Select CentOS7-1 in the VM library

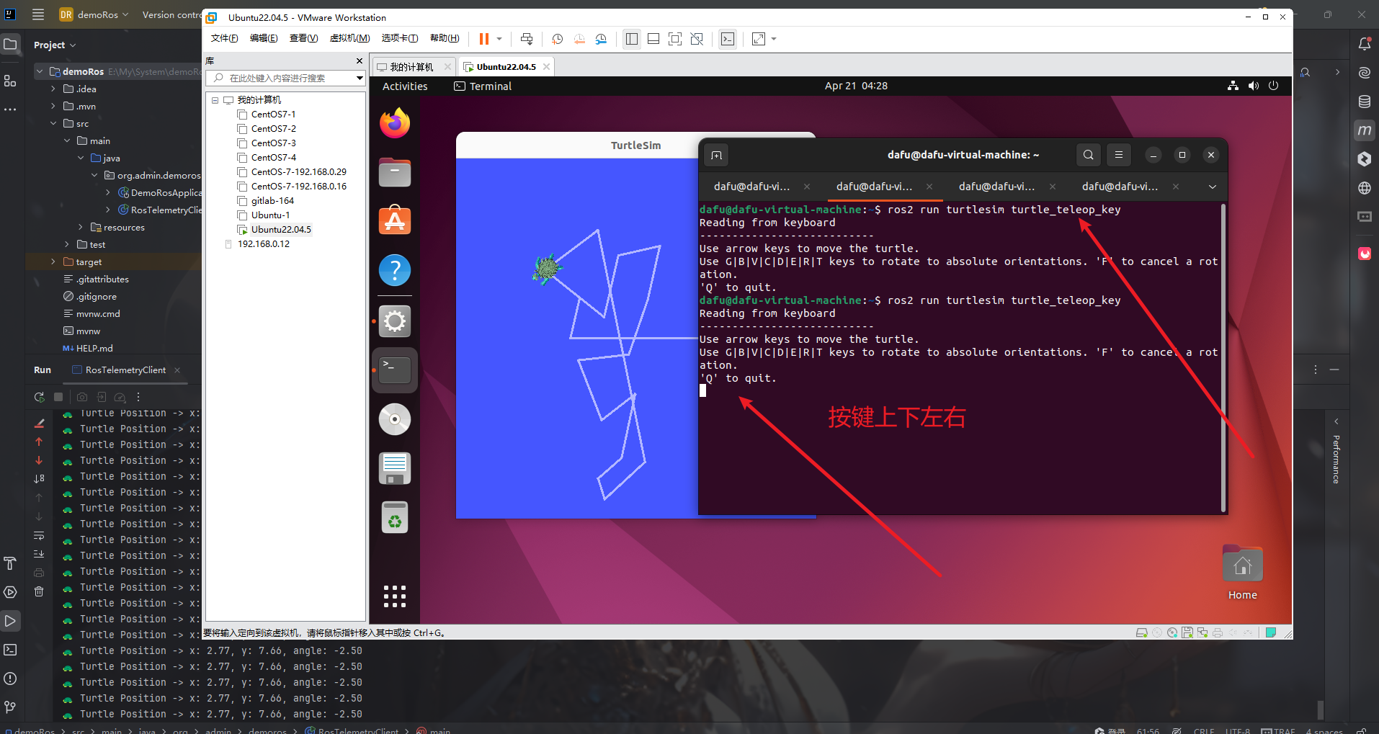[273, 115]
